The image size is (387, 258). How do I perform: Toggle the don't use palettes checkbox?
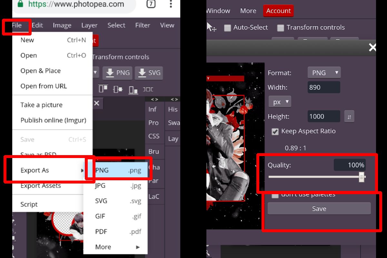[x=275, y=195]
